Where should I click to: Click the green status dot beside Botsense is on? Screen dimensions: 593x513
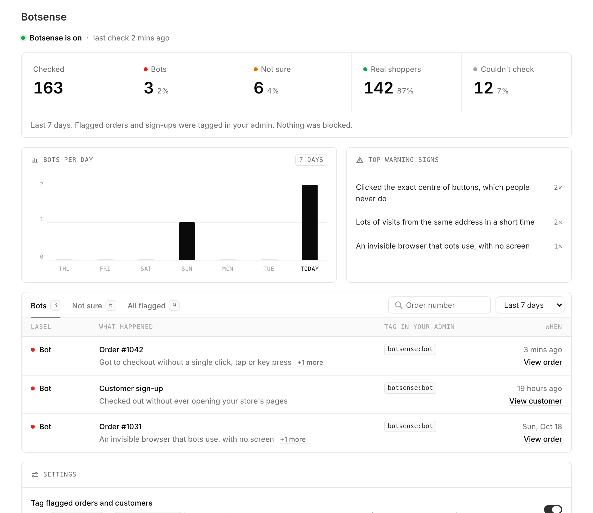click(x=23, y=38)
